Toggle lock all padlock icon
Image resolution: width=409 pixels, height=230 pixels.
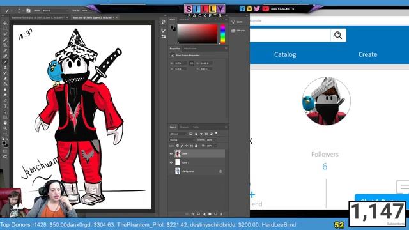(196, 146)
